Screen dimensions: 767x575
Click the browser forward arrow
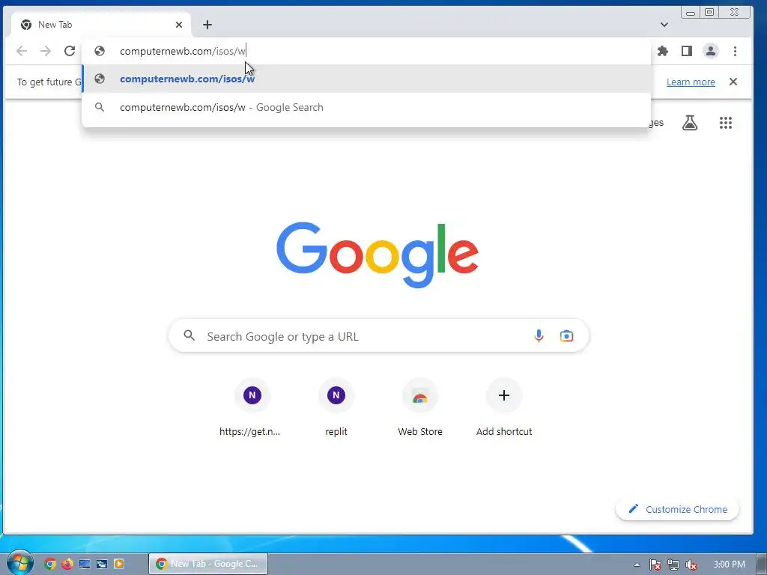point(46,51)
